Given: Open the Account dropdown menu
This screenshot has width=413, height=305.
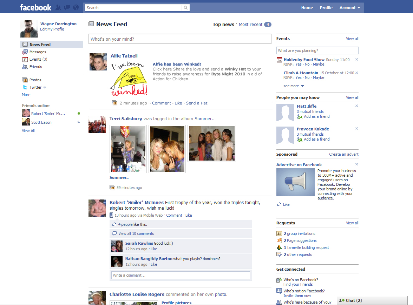Looking at the screenshot, I should (349, 7).
